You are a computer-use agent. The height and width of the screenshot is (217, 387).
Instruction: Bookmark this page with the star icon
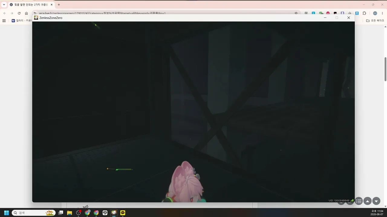point(296,13)
